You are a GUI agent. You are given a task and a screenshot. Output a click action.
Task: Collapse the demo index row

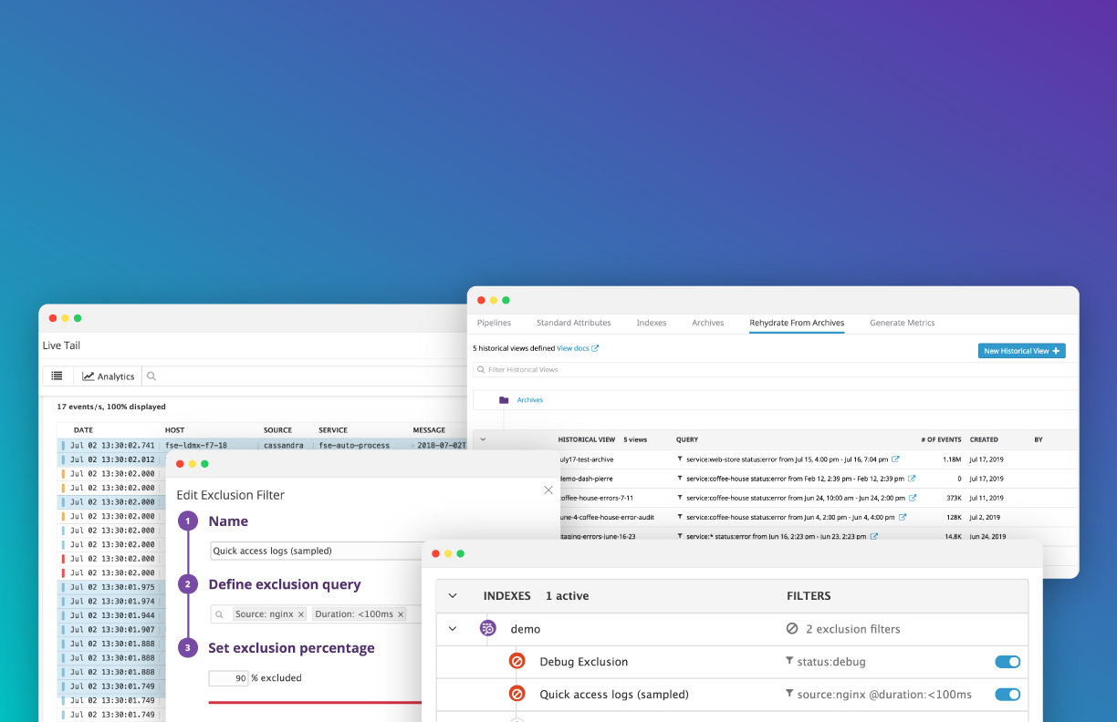453,629
